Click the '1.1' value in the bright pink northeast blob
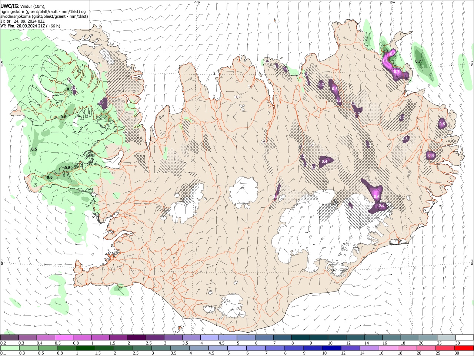The height and width of the screenshot is (356, 474). click(x=385, y=61)
